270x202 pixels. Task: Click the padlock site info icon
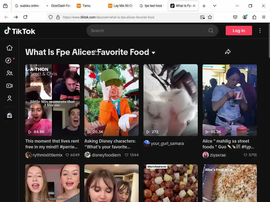pyautogui.click(x=58, y=17)
